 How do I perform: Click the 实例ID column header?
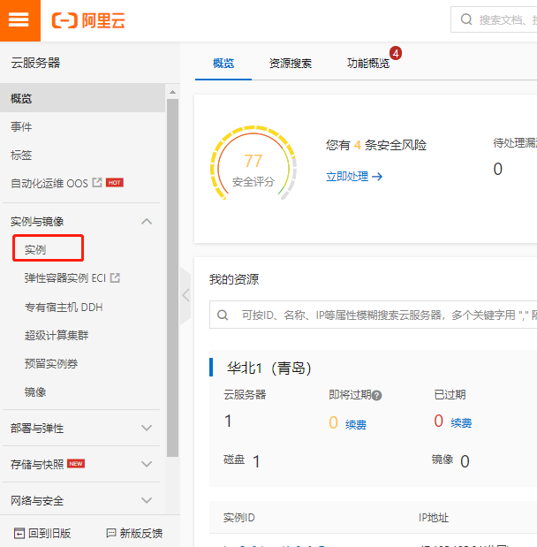click(x=238, y=518)
